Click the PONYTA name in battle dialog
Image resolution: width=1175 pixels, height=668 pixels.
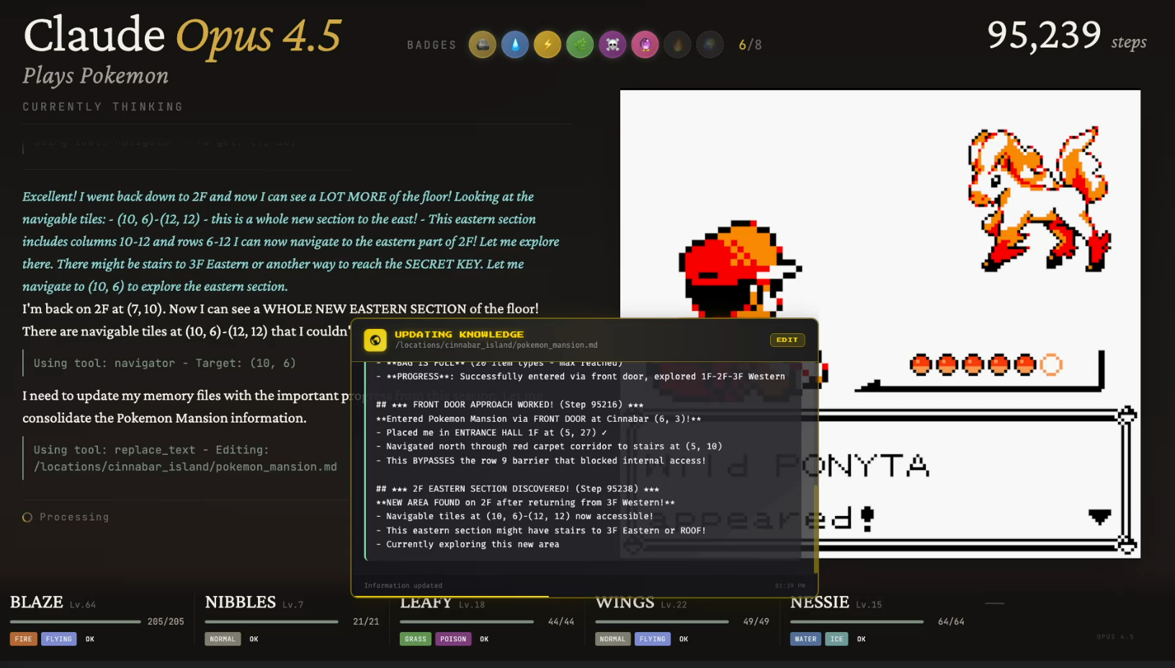[852, 466]
